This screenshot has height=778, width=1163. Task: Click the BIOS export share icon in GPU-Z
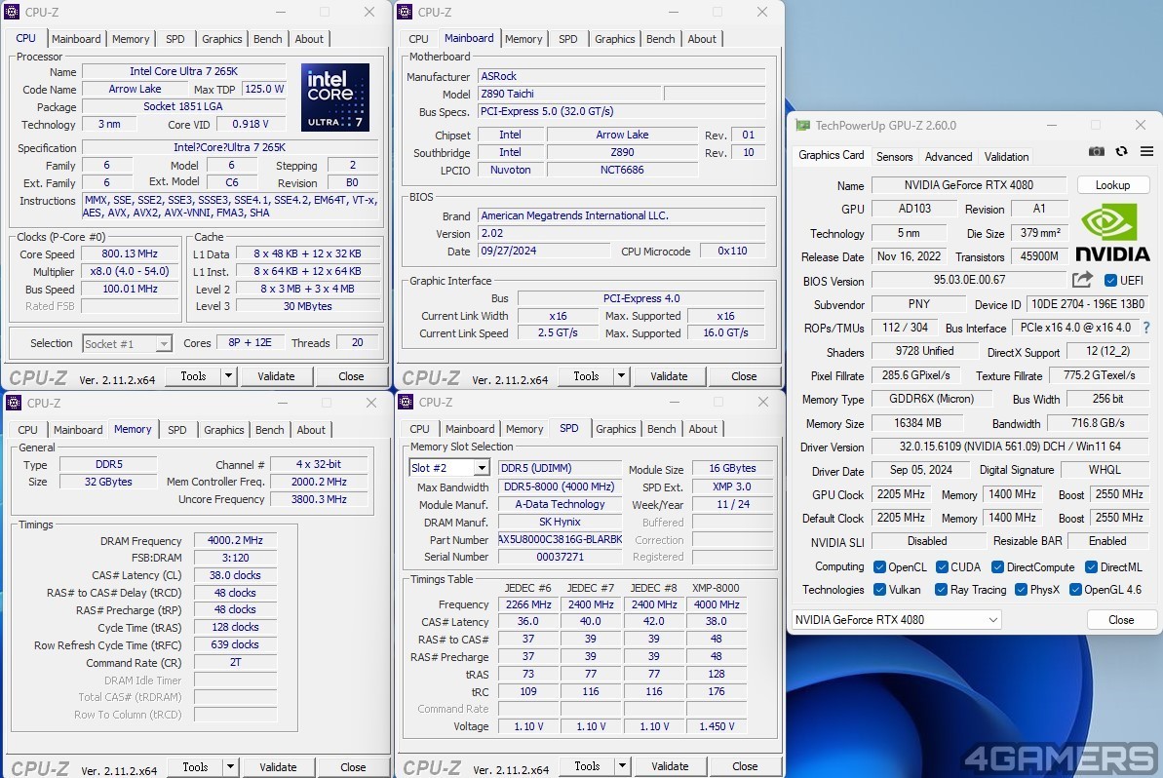coord(1082,280)
